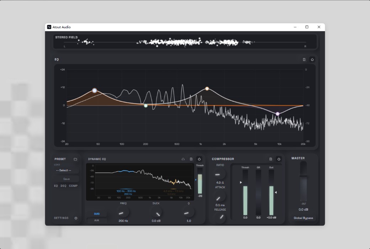
Task: Toggle the Dynamic EQ power button
Action: (199, 159)
